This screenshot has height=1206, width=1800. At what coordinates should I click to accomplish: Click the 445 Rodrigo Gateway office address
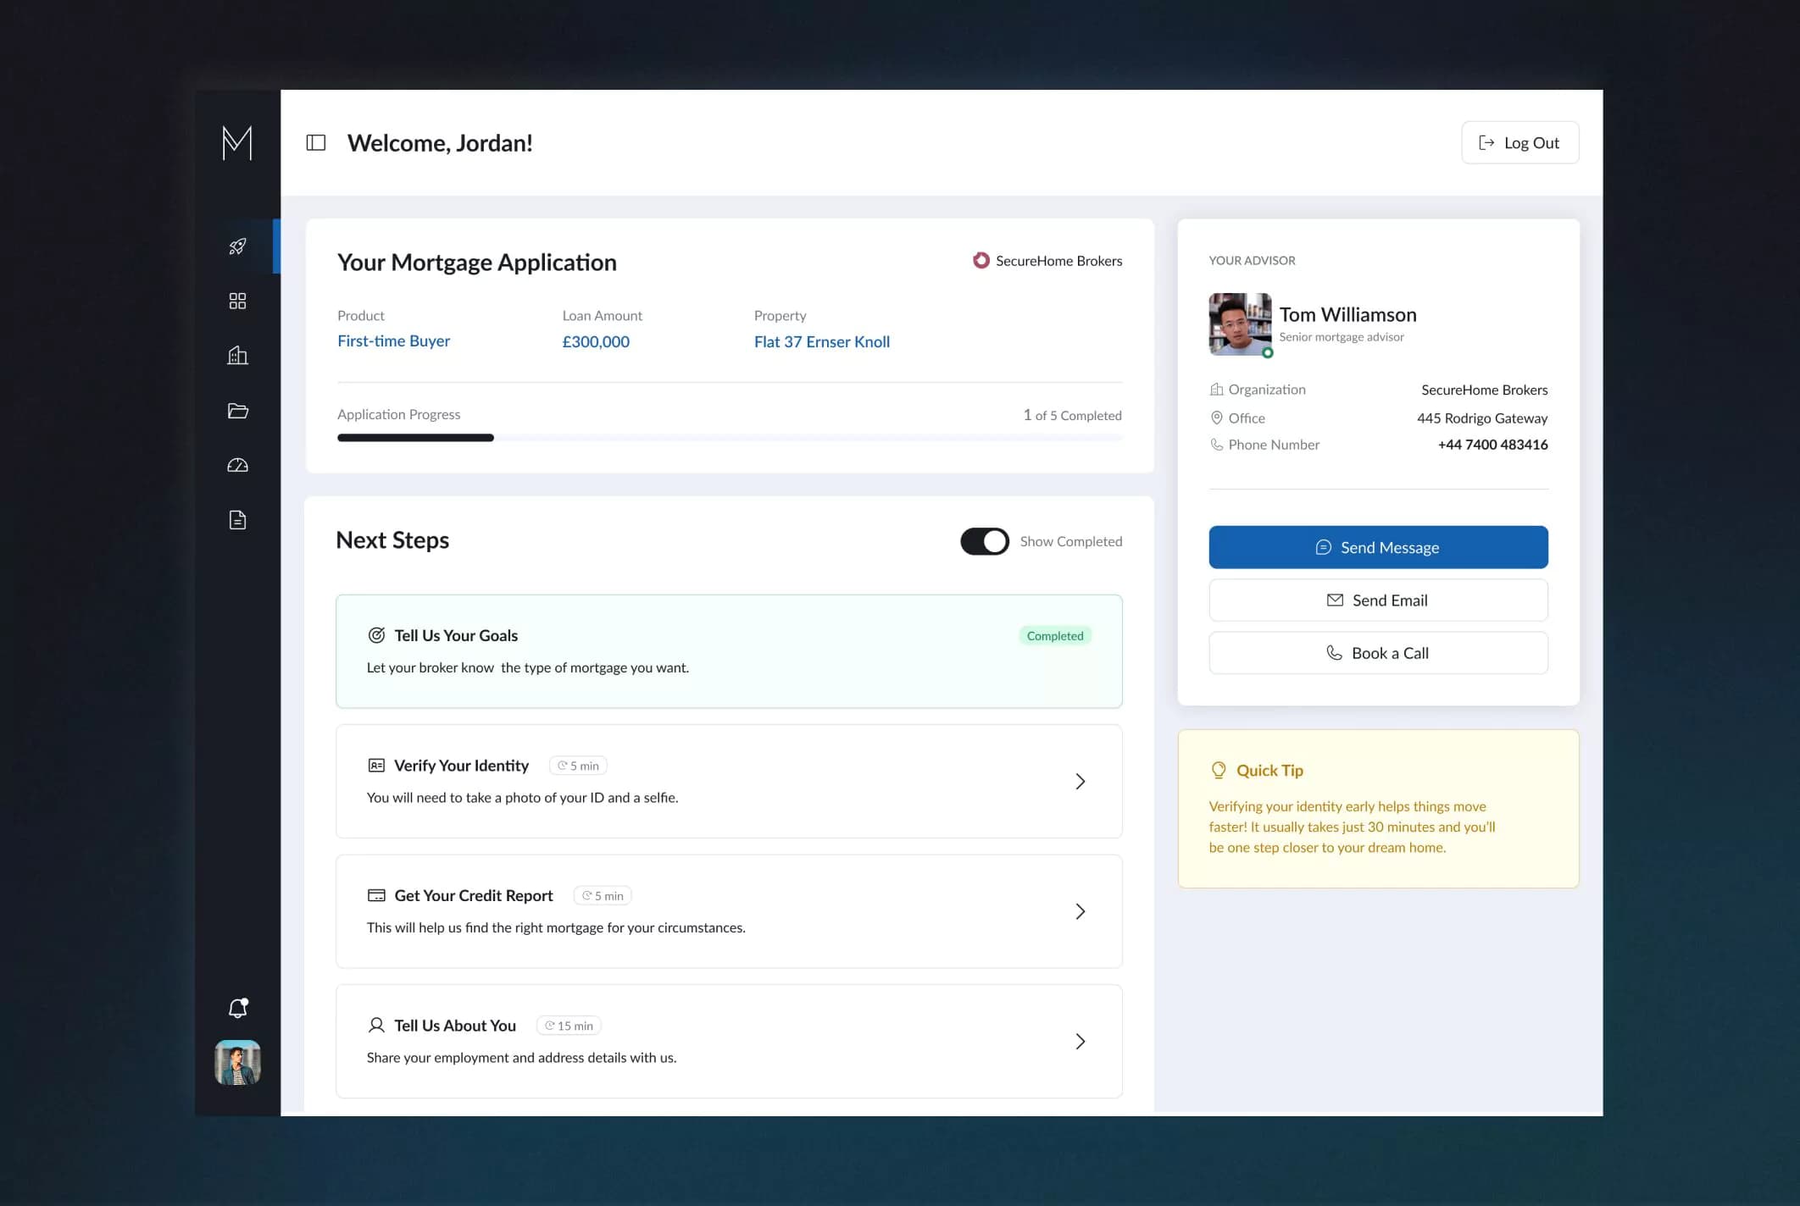pyautogui.click(x=1482, y=418)
